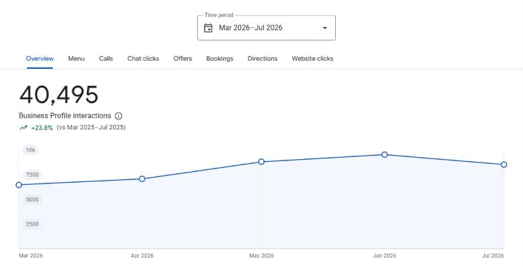Click the 7500 y-axis label
The height and width of the screenshot is (267, 523).
32,175
